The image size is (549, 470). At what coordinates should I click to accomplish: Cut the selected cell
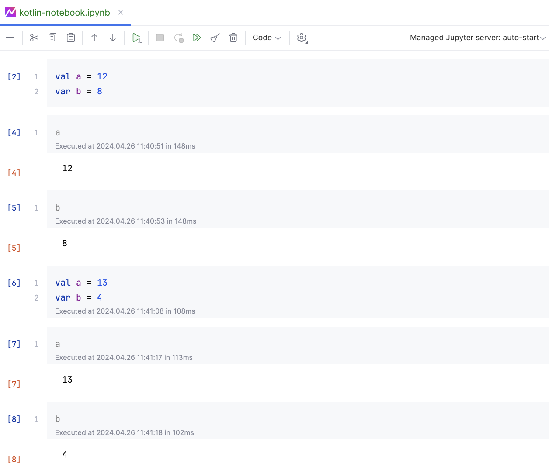pyautogui.click(x=34, y=38)
